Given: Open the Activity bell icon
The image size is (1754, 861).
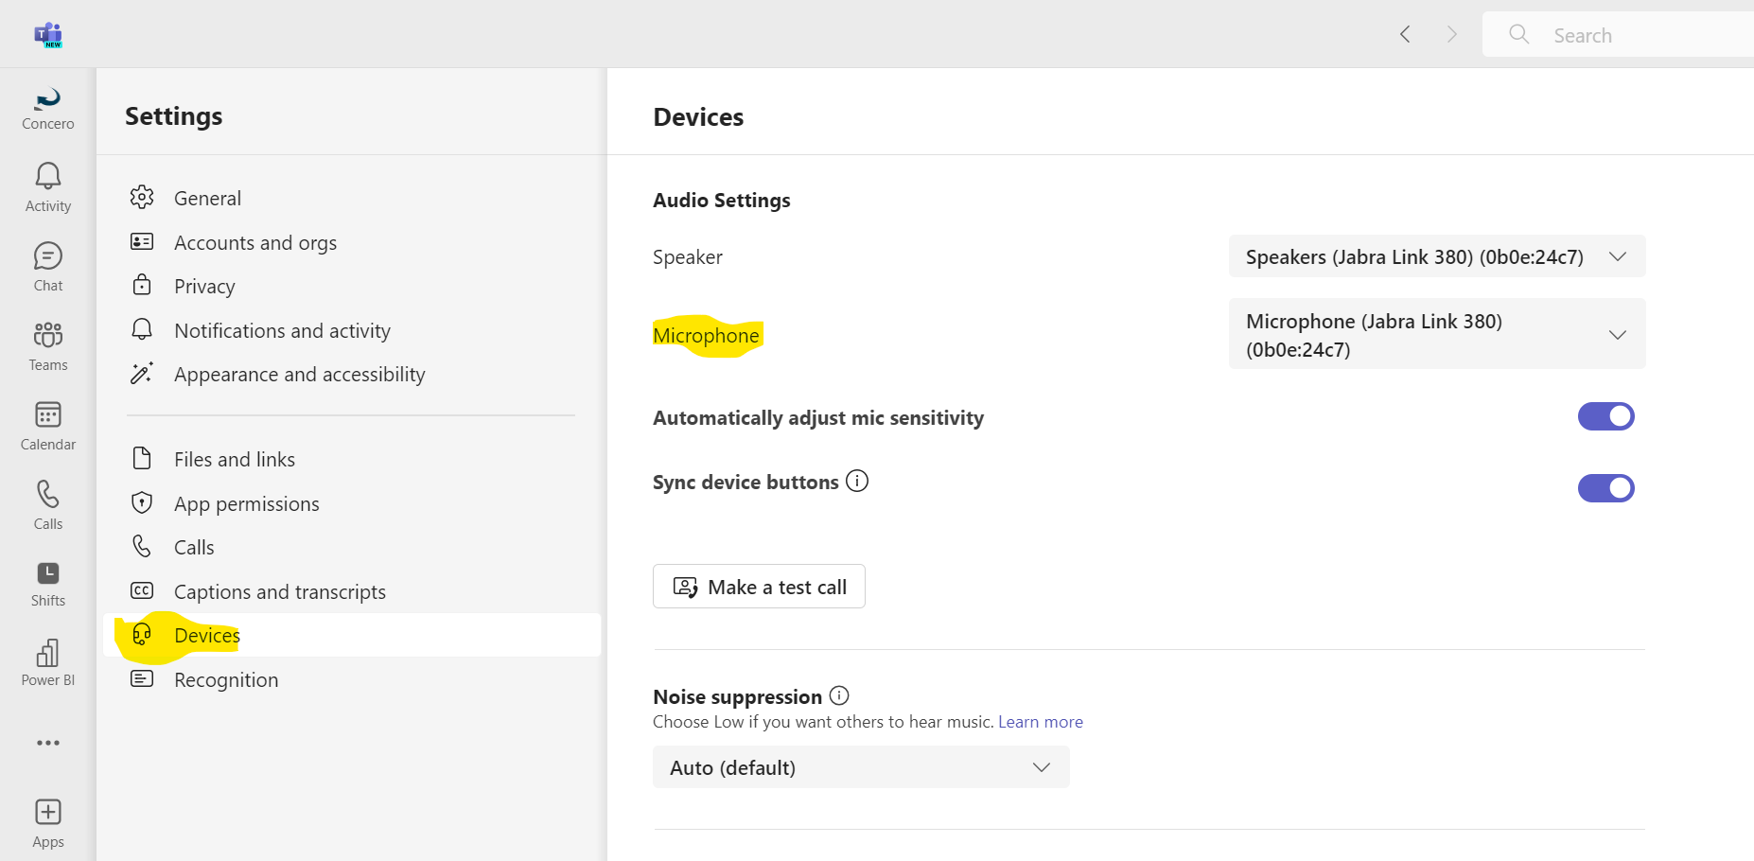Looking at the screenshot, I should pyautogui.click(x=48, y=177).
